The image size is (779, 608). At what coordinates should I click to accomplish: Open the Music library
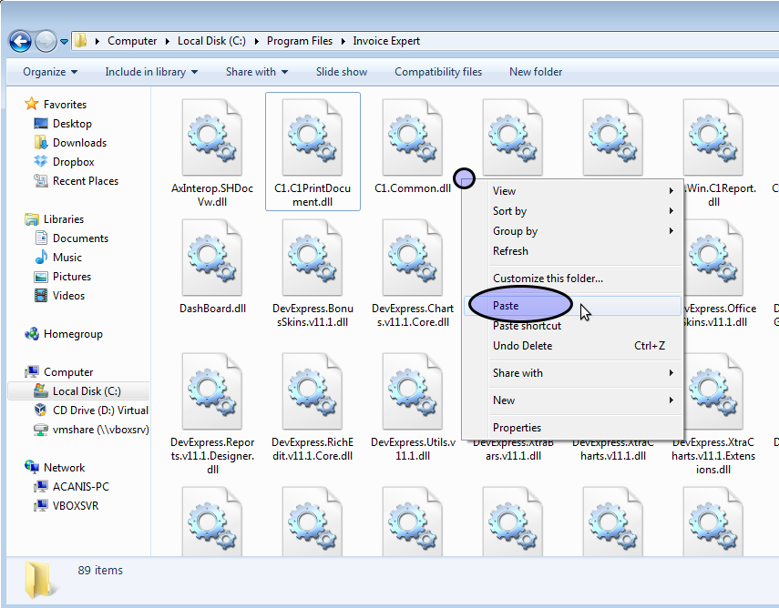click(67, 258)
